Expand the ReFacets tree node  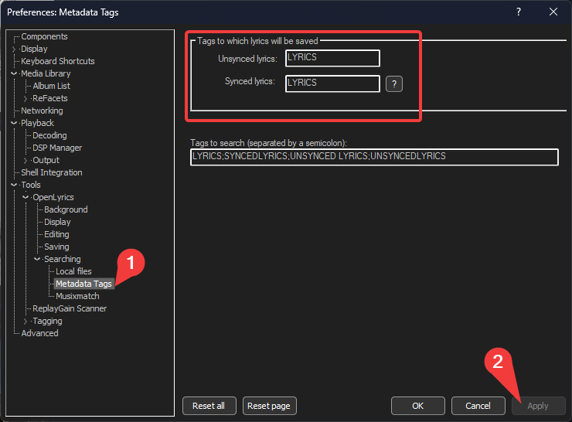(x=26, y=99)
